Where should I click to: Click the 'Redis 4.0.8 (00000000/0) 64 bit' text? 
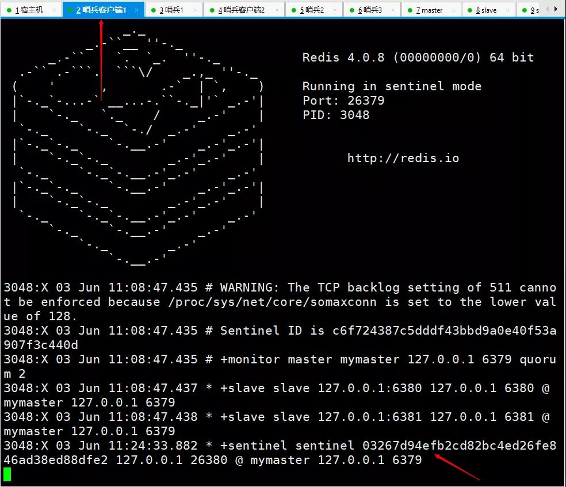[418, 57]
